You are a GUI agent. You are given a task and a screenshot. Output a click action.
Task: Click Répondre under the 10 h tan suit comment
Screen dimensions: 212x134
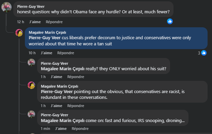[x=65, y=53]
